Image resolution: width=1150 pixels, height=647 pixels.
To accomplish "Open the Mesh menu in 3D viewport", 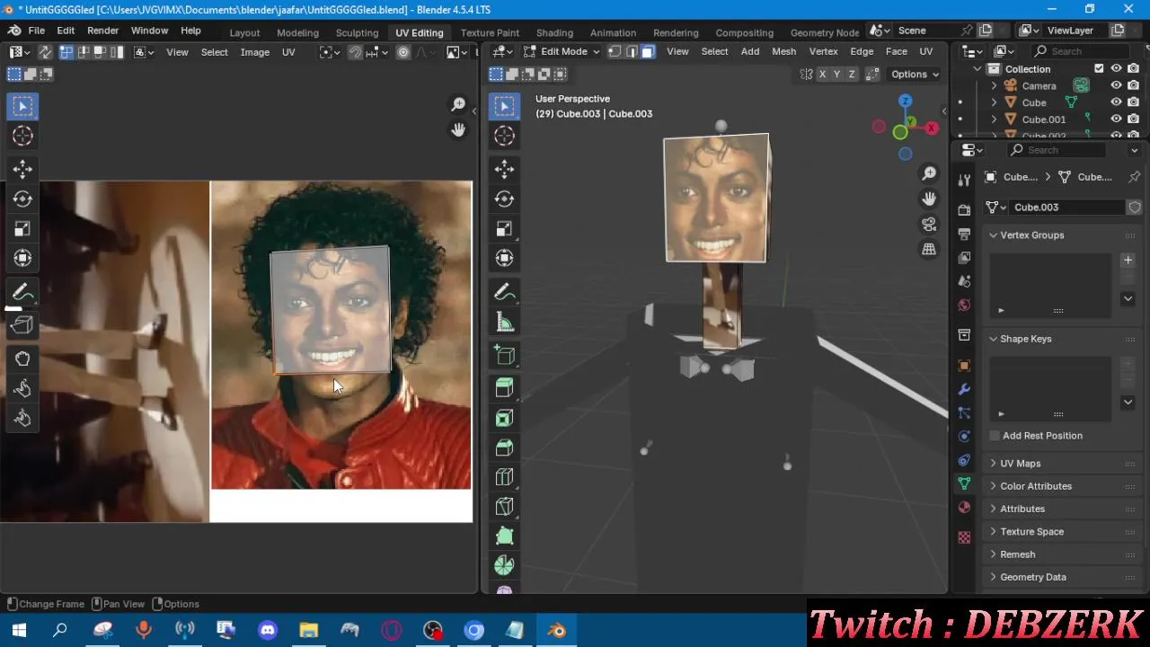I will click(x=783, y=51).
